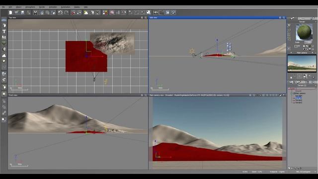
Task: Save the scene with the floppy disk icon
Action: [22, 12]
